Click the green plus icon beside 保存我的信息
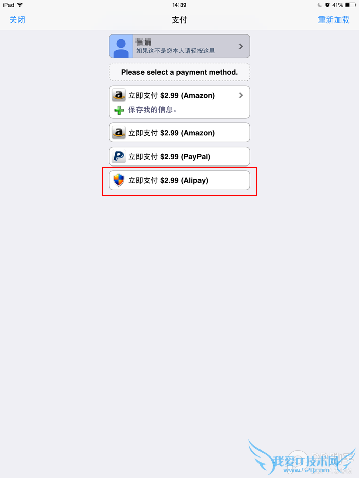 click(119, 110)
